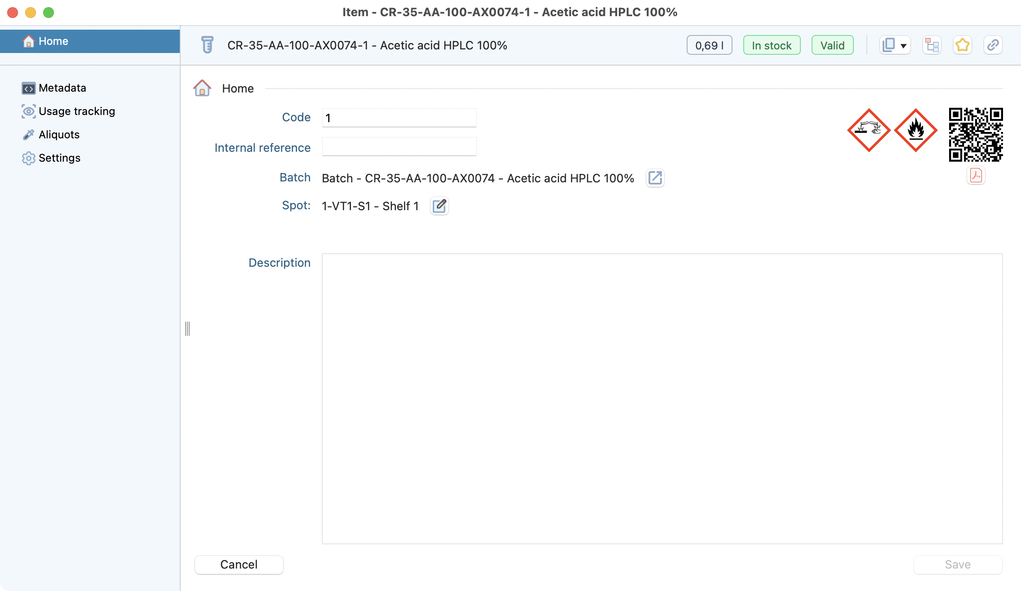Go to the Aliquots section
This screenshot has width=1021, height=591.
coord(59,135)
